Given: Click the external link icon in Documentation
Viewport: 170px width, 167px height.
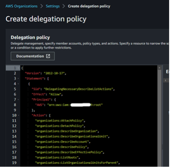Looking at the screenshot, I should coord(48,56).
